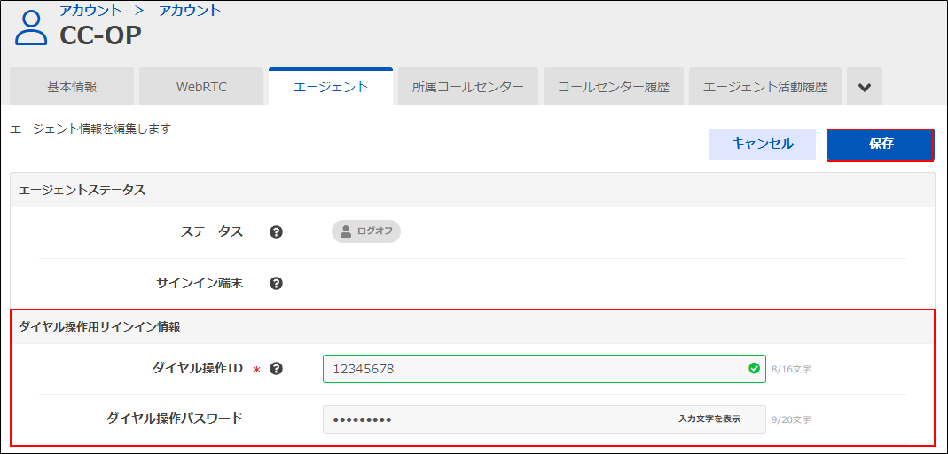This screenshot has width=948, height=454.
Task: Open the コールセンター履歴 tab
Action: pyautogui.click(x=614, y=87)
